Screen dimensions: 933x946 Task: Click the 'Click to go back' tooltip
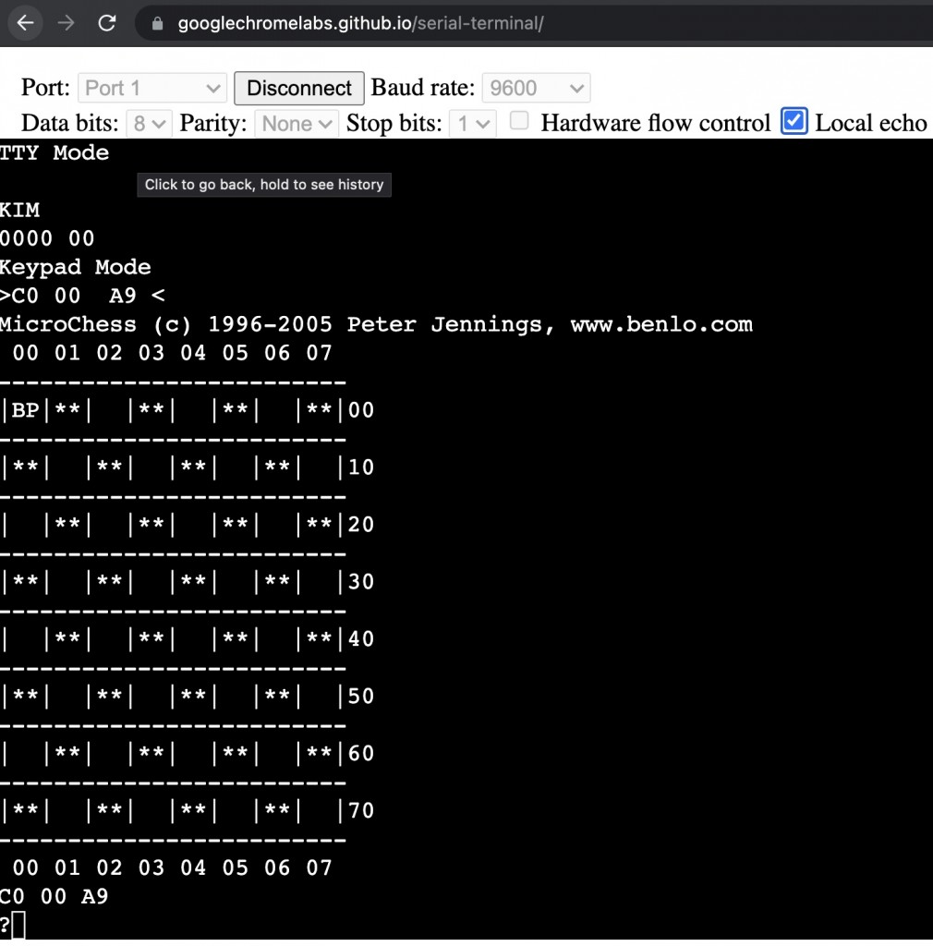pyautogui.click(x=263, y=185)
